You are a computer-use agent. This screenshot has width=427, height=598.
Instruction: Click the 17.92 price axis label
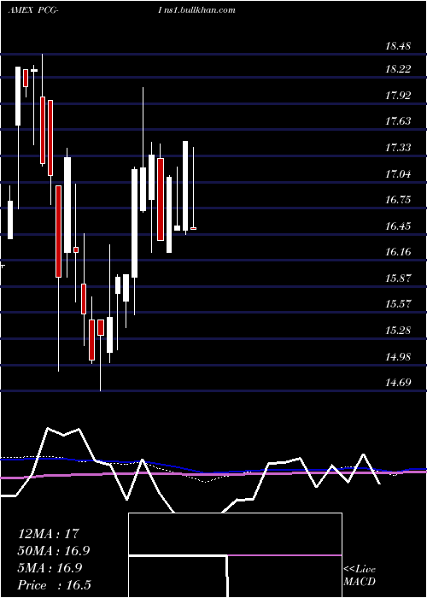pos(398,96)
